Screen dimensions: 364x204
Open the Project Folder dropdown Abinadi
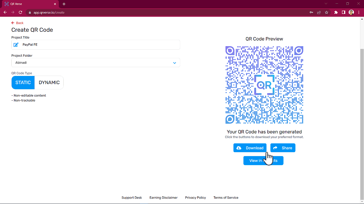click(96, 63)
